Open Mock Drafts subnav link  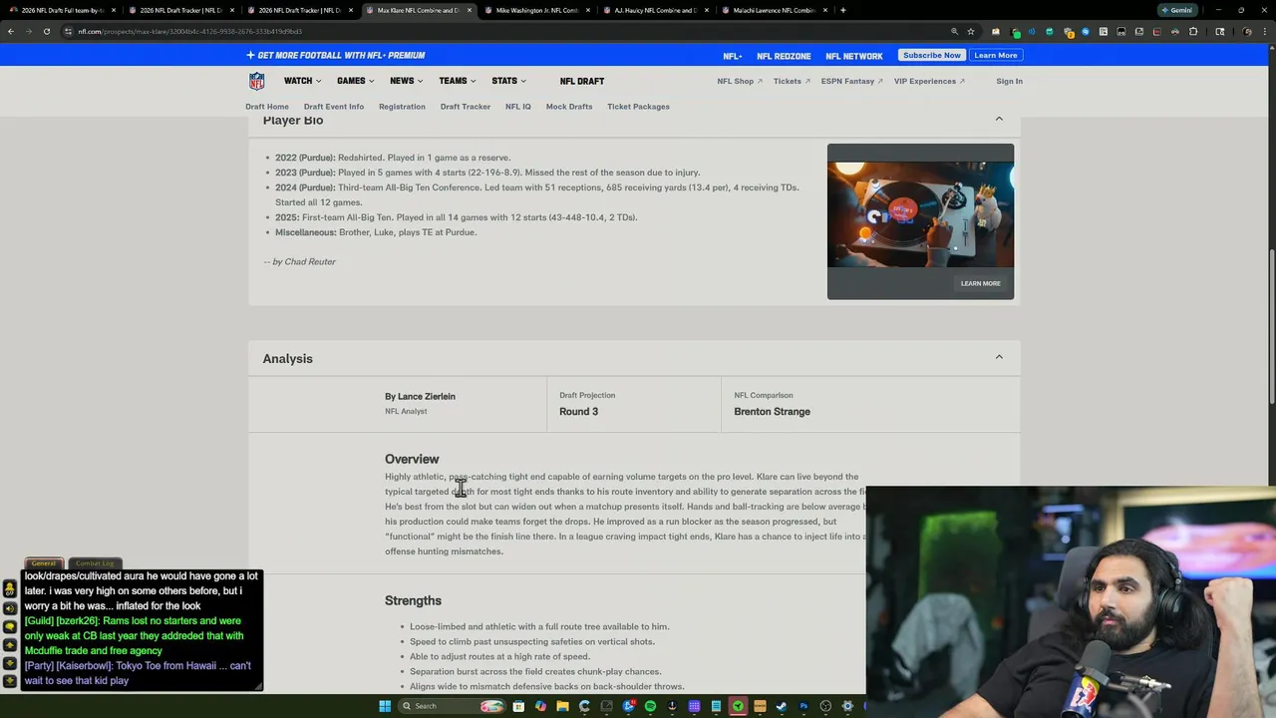click(569, 107)
